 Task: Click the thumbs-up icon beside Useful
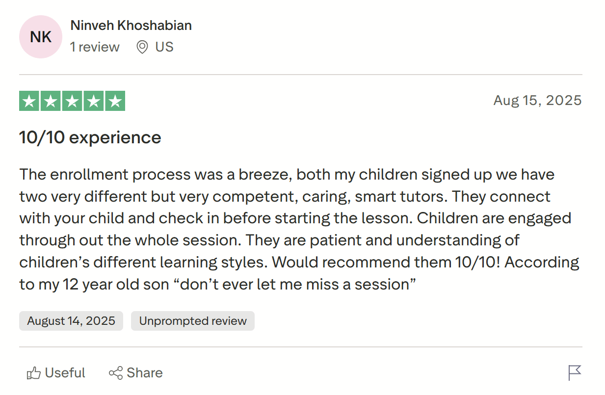point(33,373)
